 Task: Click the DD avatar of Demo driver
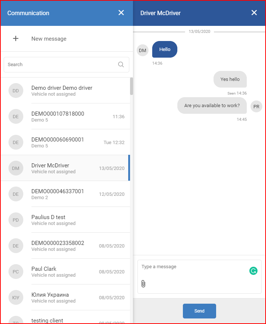(x=16, y=91)
